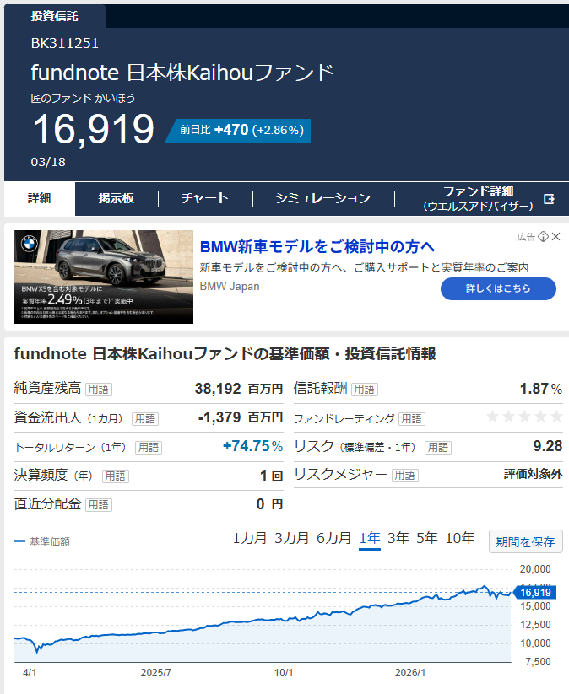Open the シミュレーション tab
The width and height of the screenshot is (569, 694).
point(322,199)
